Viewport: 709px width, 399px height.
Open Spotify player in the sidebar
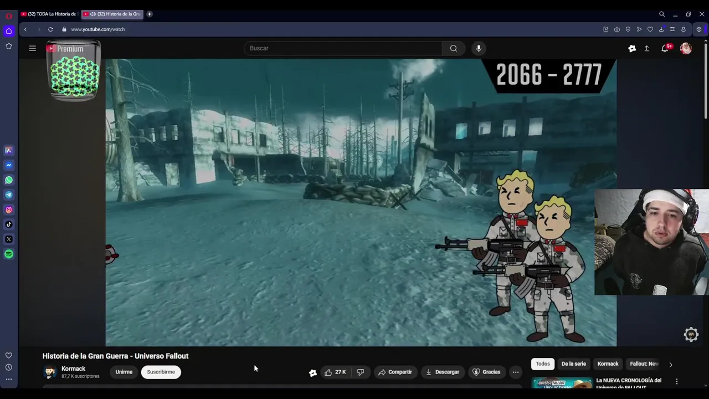pyautogui.click(x=9, y=254)
